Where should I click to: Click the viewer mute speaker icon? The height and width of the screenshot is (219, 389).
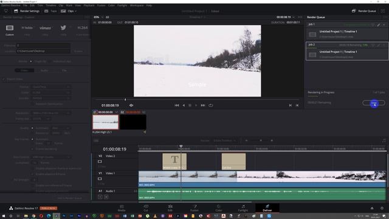131,105
